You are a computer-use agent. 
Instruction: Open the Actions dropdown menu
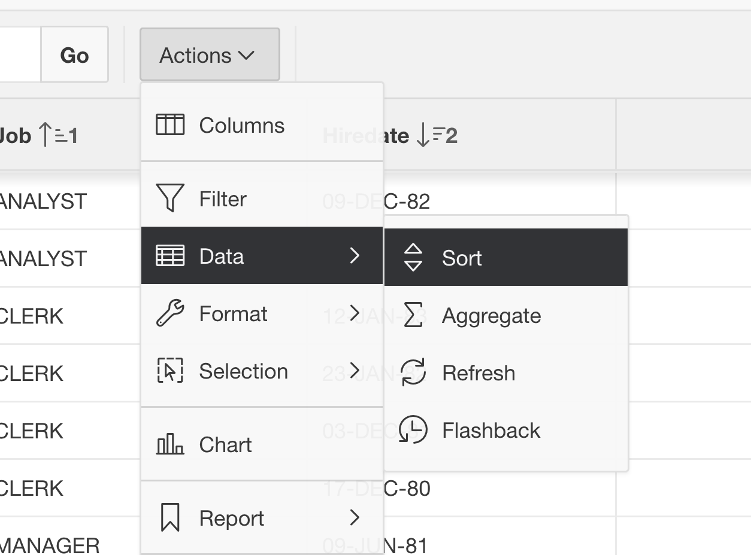click(x=210, y=54)
